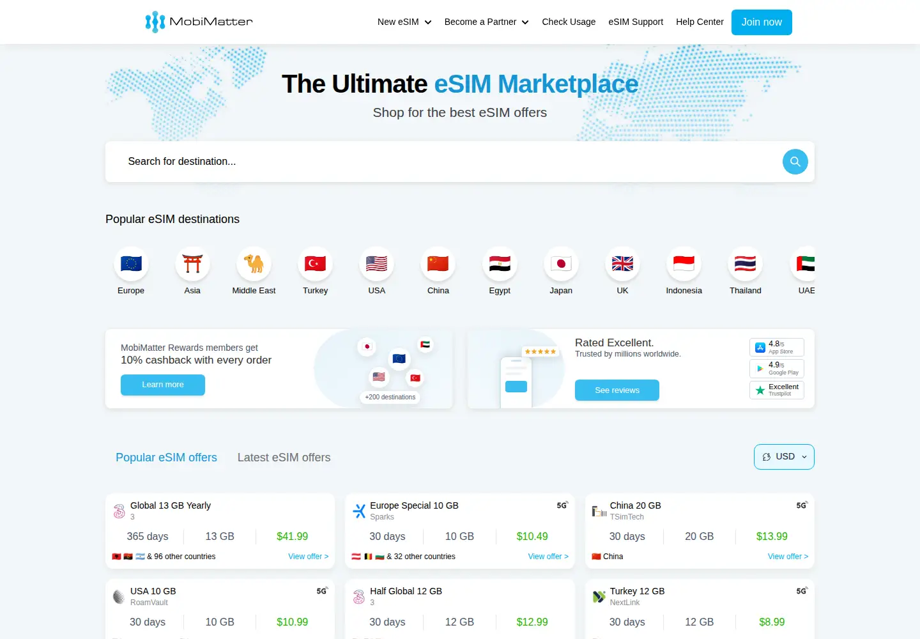Switch to Popular eSIM offers tab

[x=166, y=458]
